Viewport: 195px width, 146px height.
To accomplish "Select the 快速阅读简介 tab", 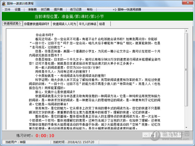I will [12, 24].
